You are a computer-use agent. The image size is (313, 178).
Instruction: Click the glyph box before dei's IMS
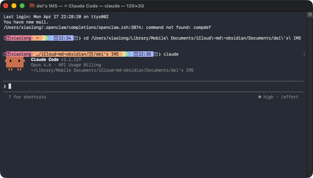[91, 54]
